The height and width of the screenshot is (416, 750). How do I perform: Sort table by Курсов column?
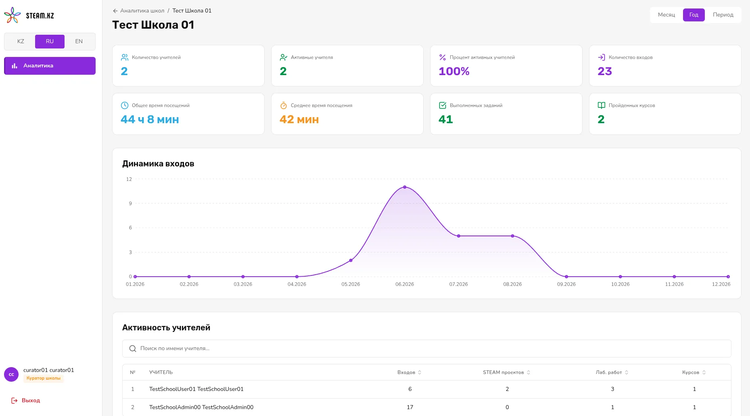[694, 372]
